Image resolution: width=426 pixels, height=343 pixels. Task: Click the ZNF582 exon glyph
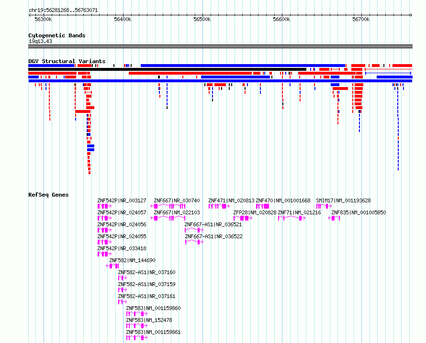tap(112, 266)
